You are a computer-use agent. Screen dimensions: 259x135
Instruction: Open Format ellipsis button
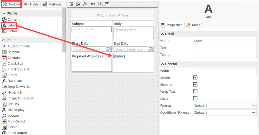[x=253, y=106]
